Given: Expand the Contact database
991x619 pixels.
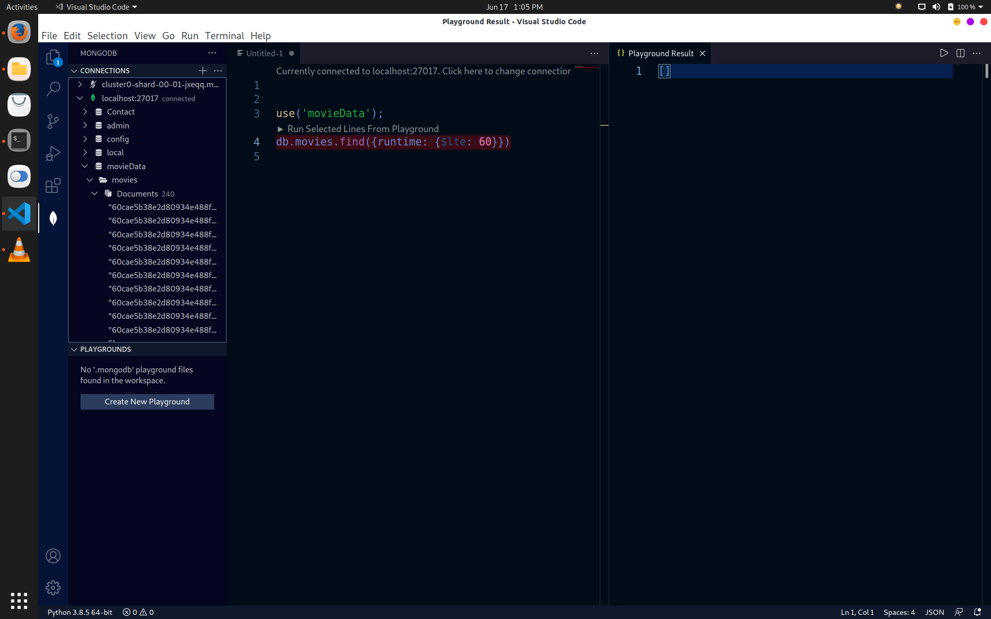Looking at the screenshot, I should pos(85,111).
